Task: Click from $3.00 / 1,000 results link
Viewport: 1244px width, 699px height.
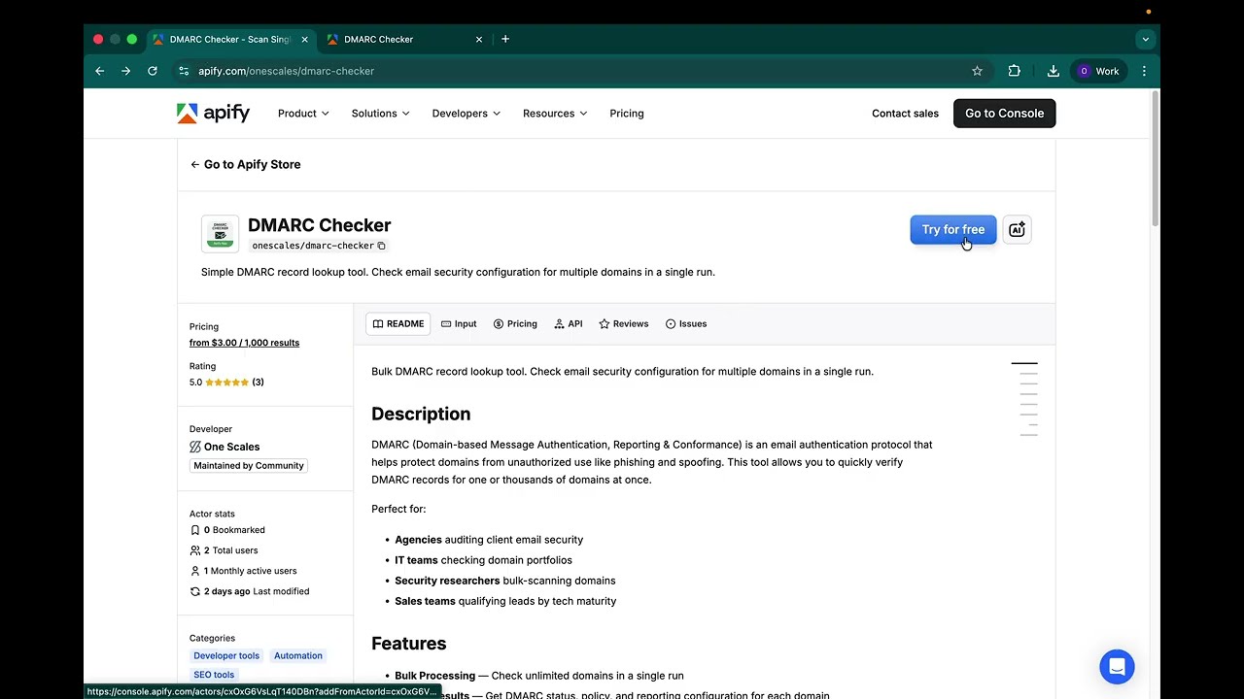Action: (244, 343)
